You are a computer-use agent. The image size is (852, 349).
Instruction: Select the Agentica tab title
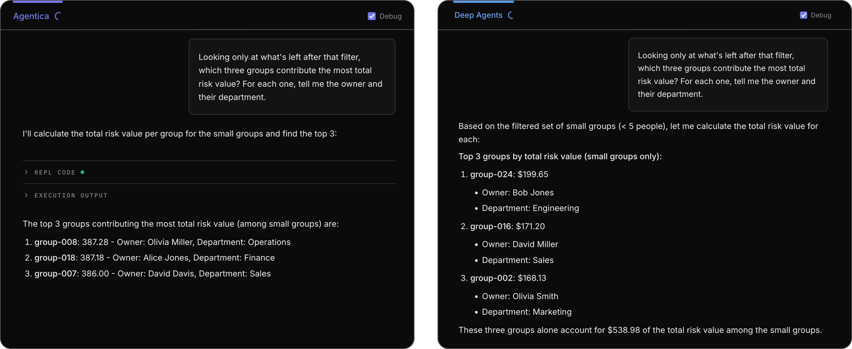[x=31, y=16]
